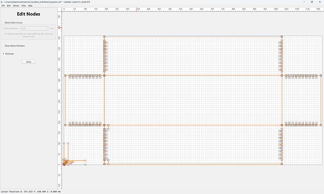This screenshot has width=324, height=194.
Task: Click the red selected node at origin
Action: pos(64,165)
